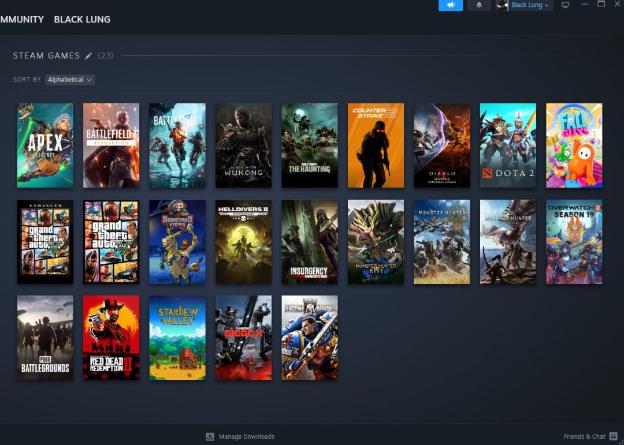The height and width of the screenshot is (445, 624).
Task: Select Monster Hunter Wilds cover
Action: (442, 242)
